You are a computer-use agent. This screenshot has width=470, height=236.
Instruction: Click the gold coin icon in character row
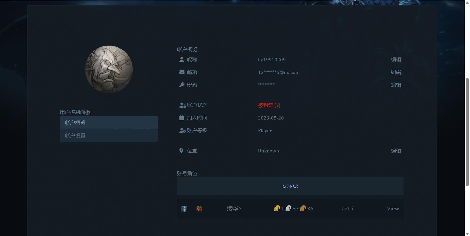coord(277,208)
